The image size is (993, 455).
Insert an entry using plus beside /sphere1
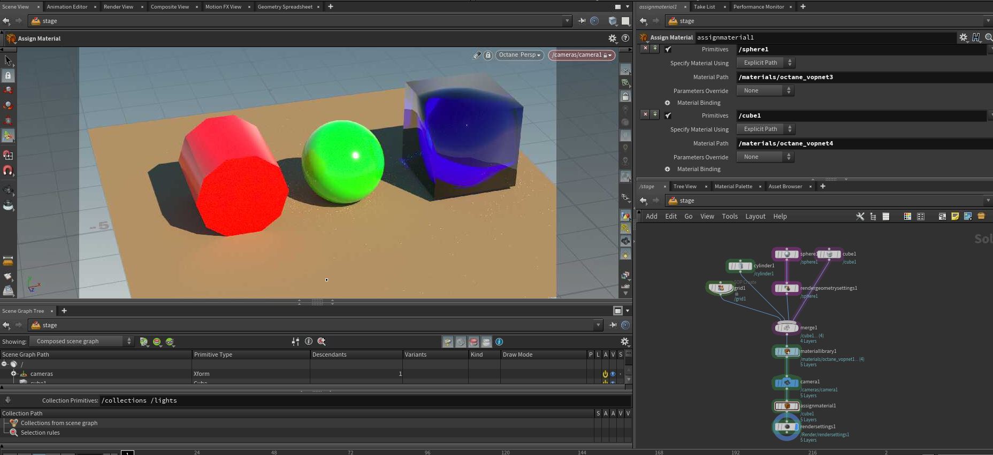coord(654,48)
